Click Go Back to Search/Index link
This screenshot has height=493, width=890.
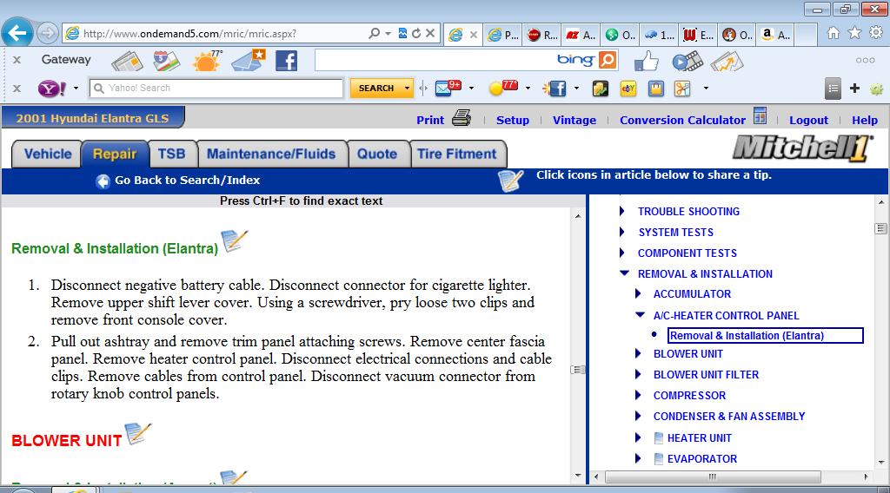188,181
